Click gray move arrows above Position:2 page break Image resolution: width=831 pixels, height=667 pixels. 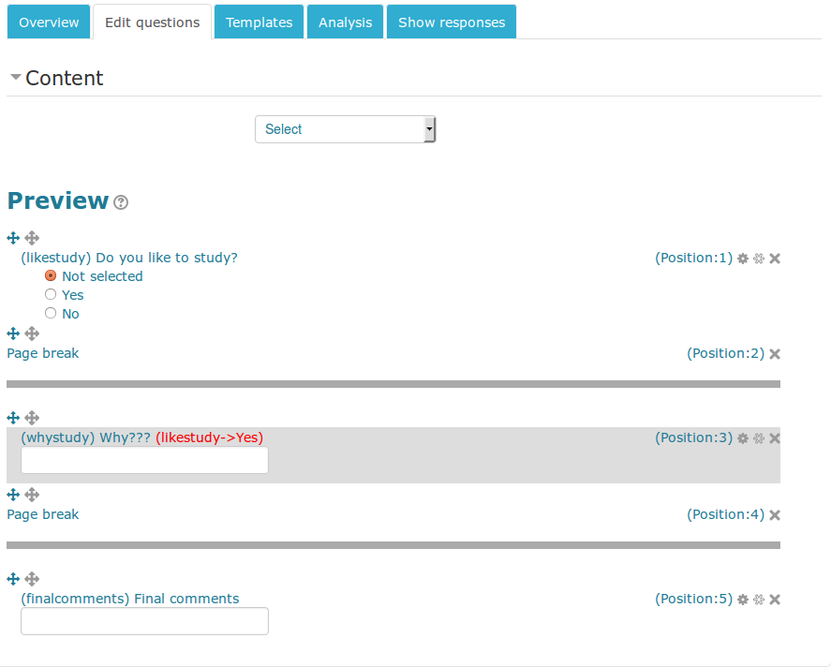(x=32, y=333)
